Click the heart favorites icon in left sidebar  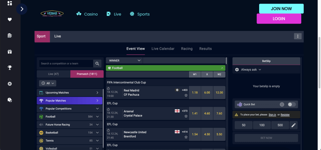(10, 20)
